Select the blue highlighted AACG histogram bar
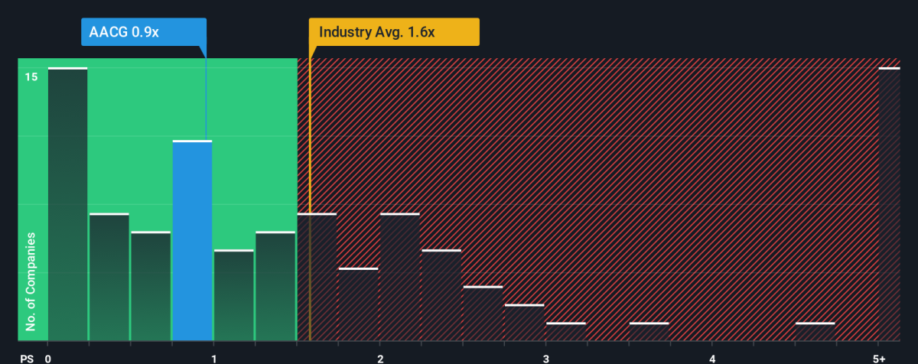The width and height of the screenshot is (918, 364). click(x=192, y=240)
